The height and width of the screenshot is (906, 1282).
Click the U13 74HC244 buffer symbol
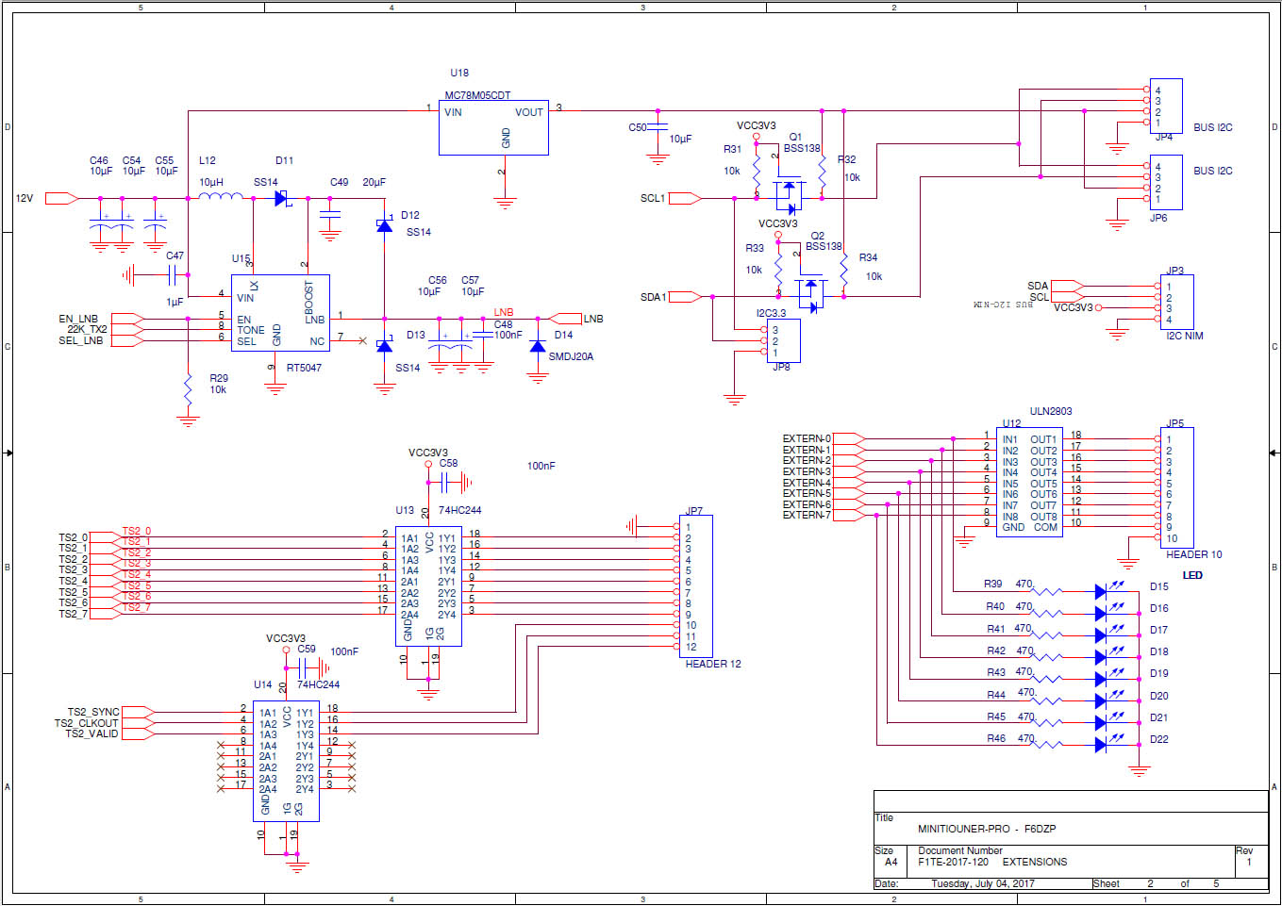coord(428,585)
